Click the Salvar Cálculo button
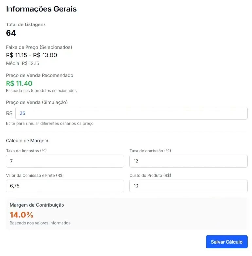The height and width of the screenshot is (256, 252). 226,242
